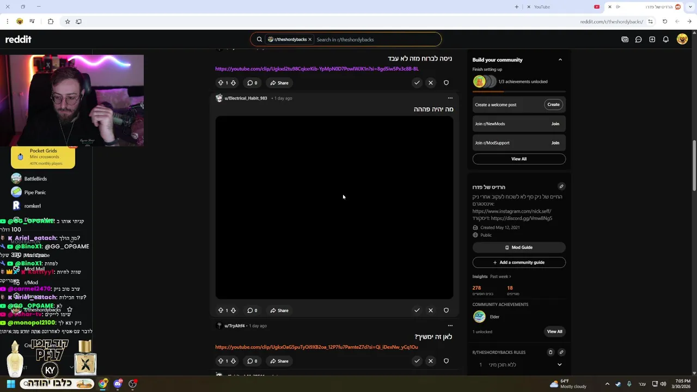Edit the community description pencil icon
This screenshot has height=392, width=697.
tap(561, 186)
